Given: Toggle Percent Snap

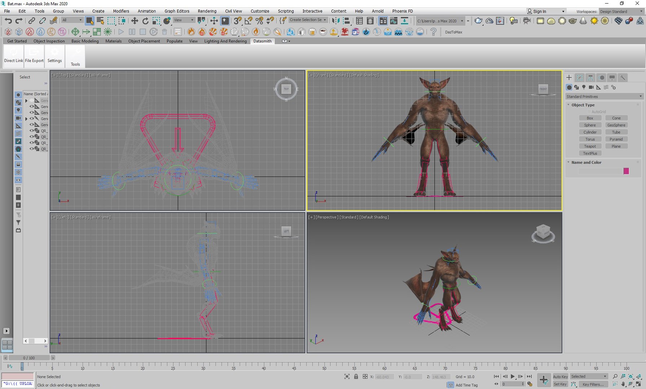Looking at the screenshot, I should tap(259, 21).
